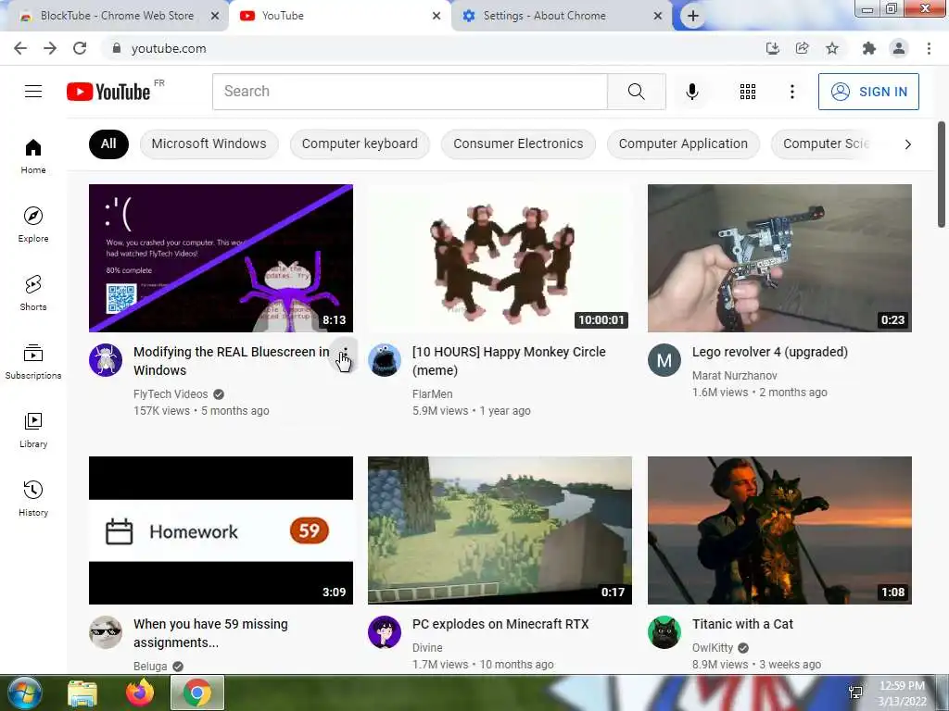Open Divine channel avatar
Image resolution: width=949 pixels, height=711 pixels.
[385, 631]
